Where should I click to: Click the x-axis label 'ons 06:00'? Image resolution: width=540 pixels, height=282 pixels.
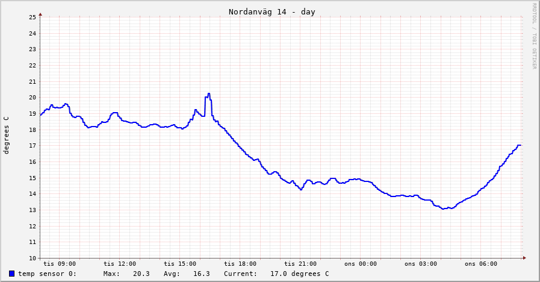(481, 264)
